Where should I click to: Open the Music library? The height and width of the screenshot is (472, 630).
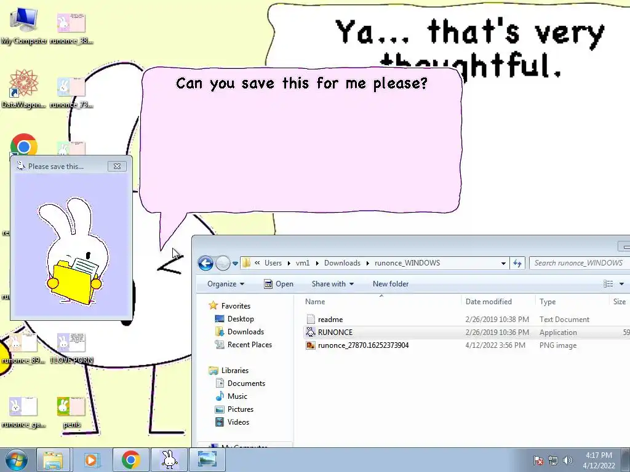231,396
